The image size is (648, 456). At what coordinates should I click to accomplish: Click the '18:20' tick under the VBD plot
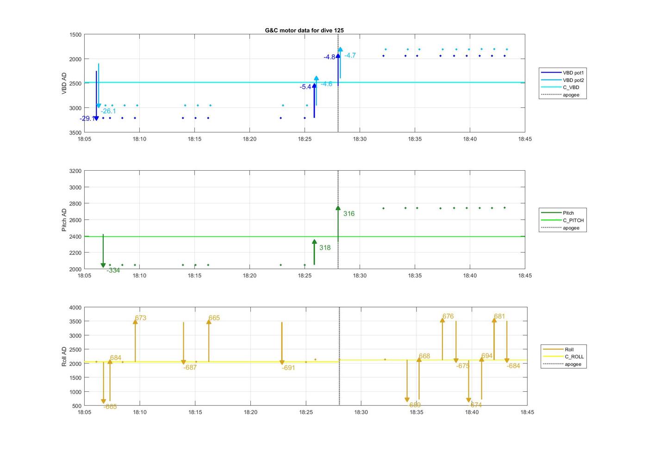[249, 139]
